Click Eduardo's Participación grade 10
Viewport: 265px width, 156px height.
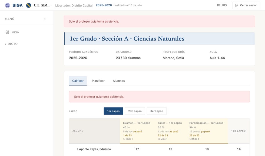(x=207, y=149)
